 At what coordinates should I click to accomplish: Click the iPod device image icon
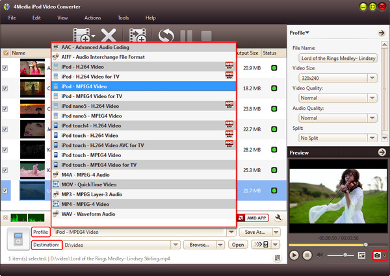pyautogui.click(x=18, y=239)
